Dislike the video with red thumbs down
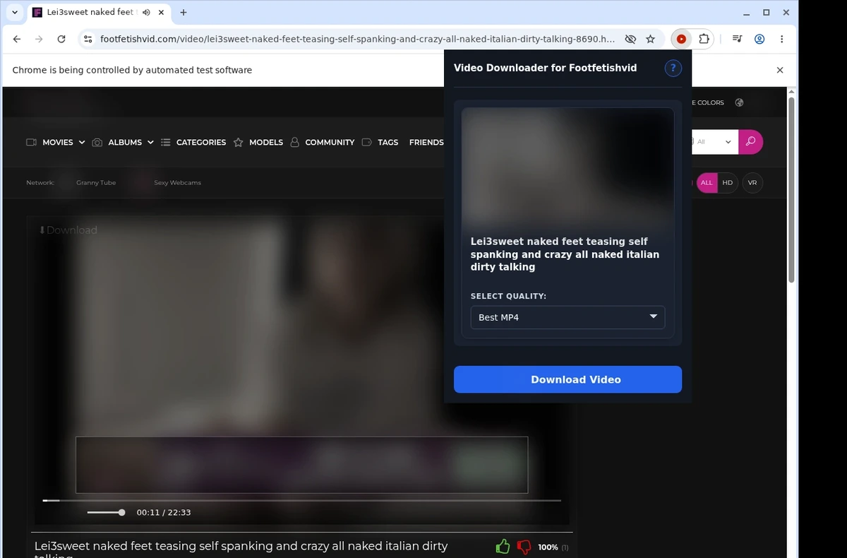This screenshot has width=847, height=558. point(524,547)
